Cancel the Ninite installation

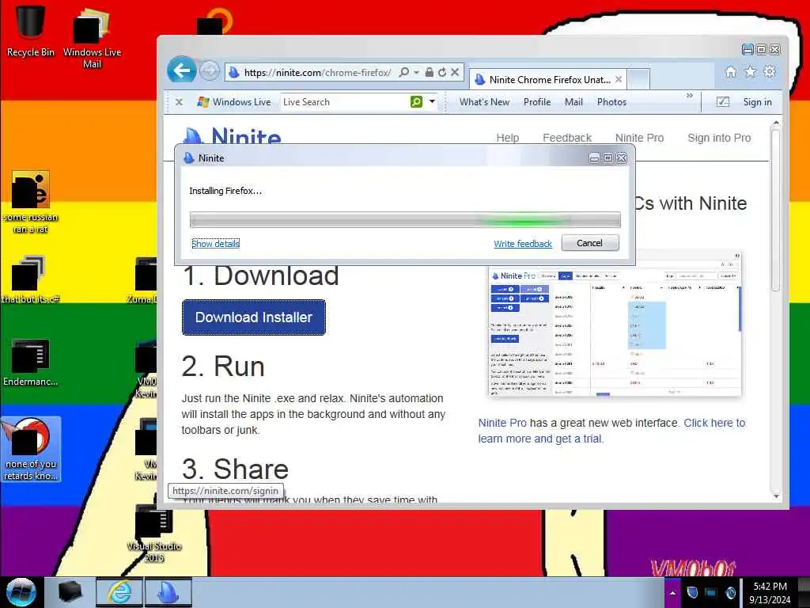pyautogui.click(x=590, y=243)
